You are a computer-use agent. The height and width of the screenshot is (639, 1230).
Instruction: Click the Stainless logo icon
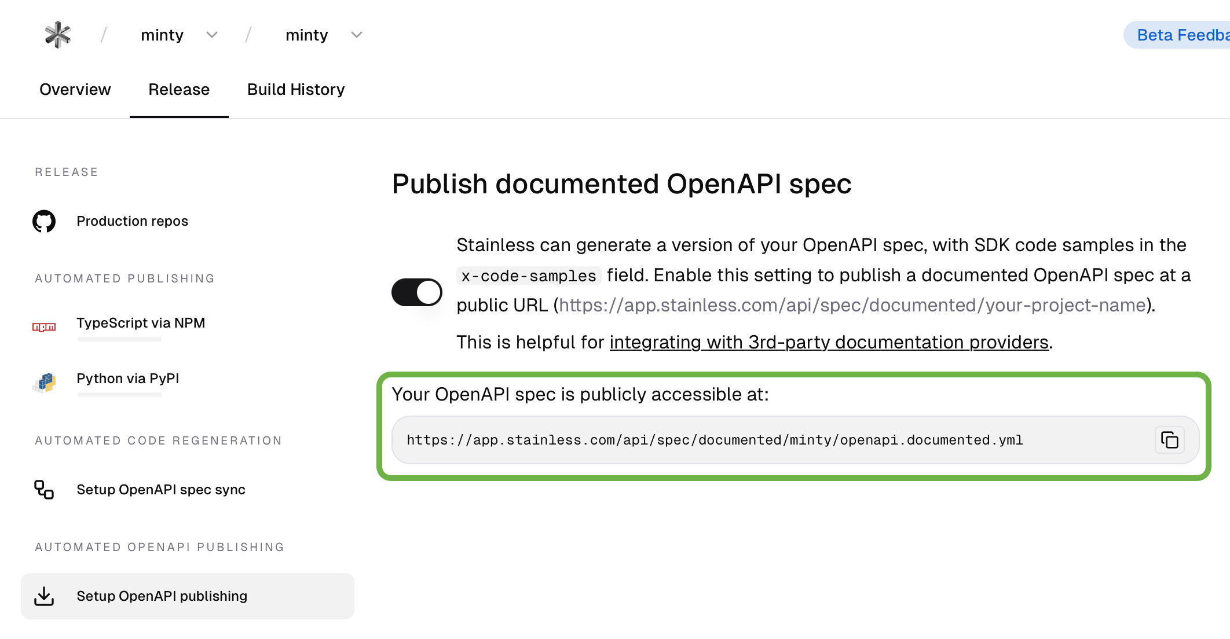click(58, 35)
